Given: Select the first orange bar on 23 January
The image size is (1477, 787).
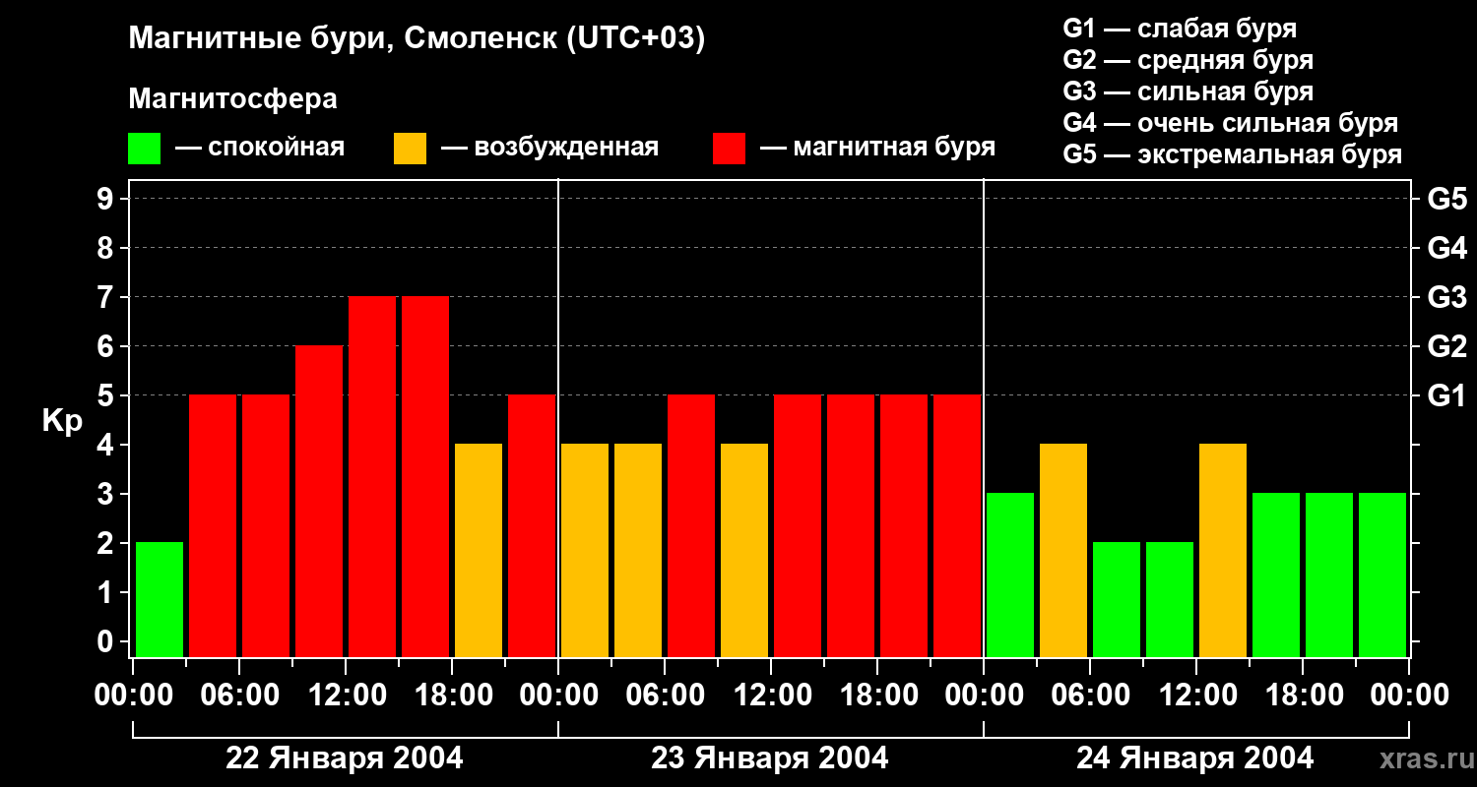Looking at the screenshot, I should (585, 550).
